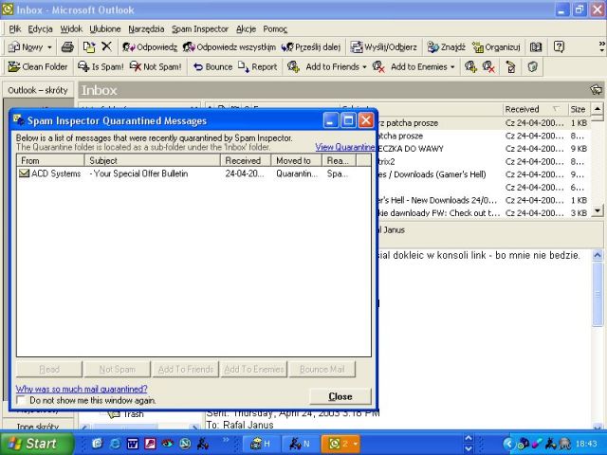Click the Report toolbar button
Viewport: 607px width, 455px height.
(257, 67)
